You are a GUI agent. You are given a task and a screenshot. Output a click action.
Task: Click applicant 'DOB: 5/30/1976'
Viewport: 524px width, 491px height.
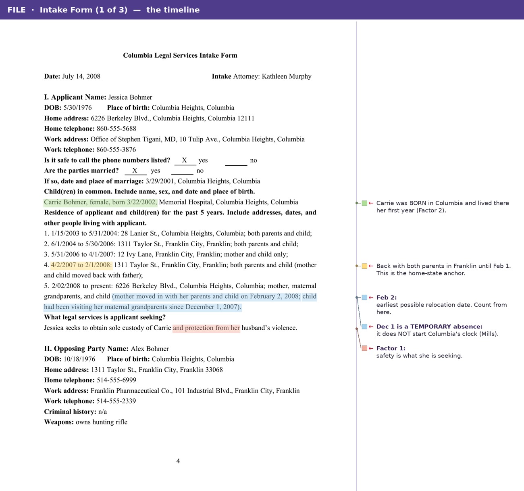[68, 108]
